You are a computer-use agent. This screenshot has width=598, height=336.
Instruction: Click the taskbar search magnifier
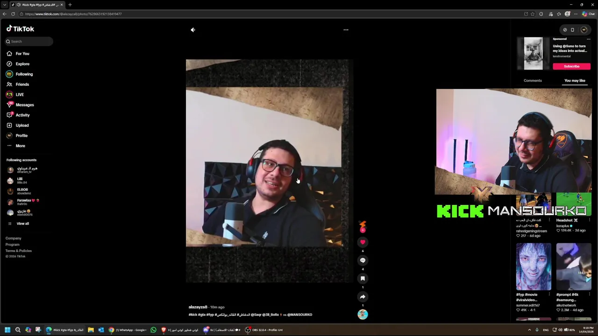pos(18,330)
